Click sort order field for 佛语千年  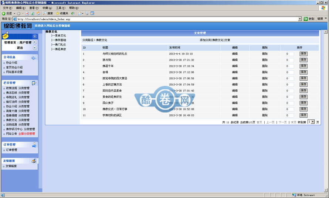[x=290, y=66]
